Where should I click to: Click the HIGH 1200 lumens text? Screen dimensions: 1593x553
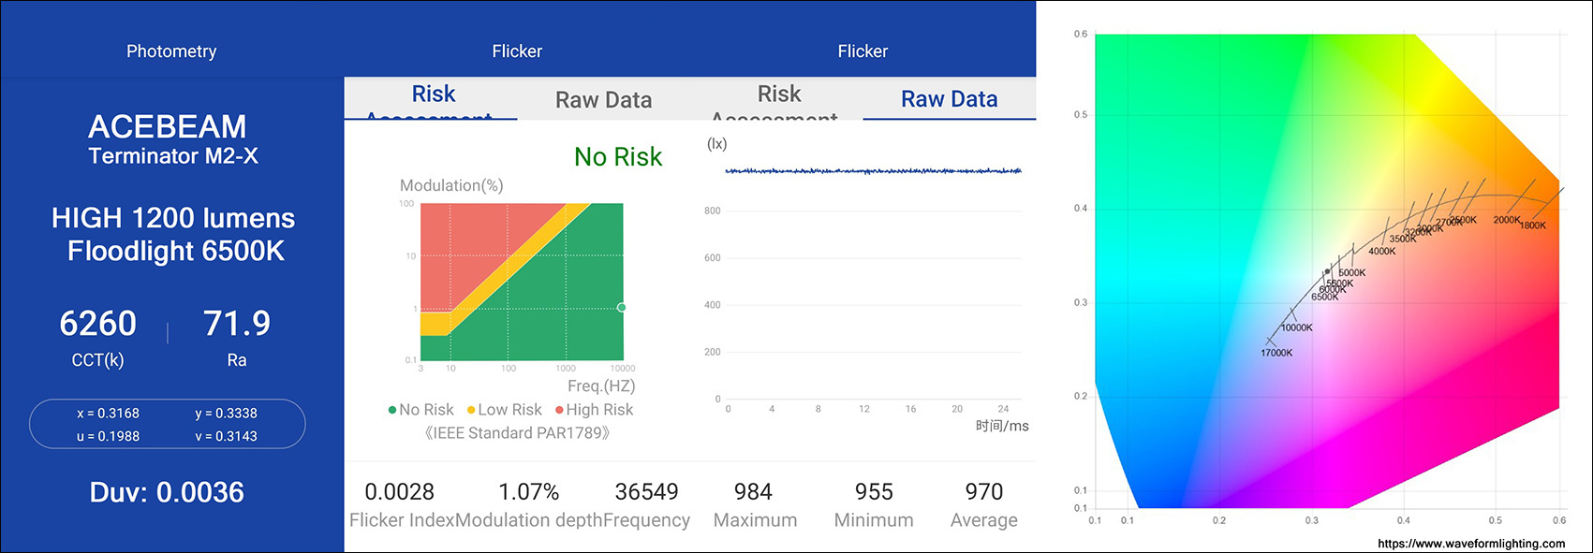click(173, 218)
